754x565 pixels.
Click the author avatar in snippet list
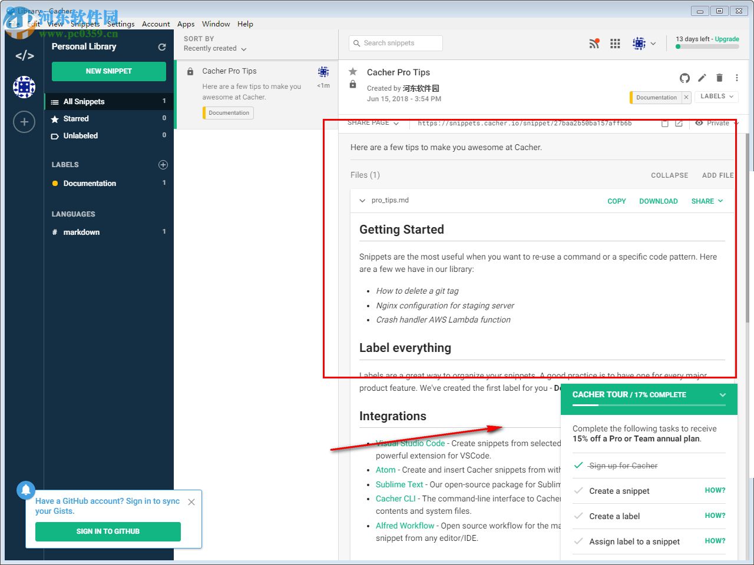pos(323,72)
